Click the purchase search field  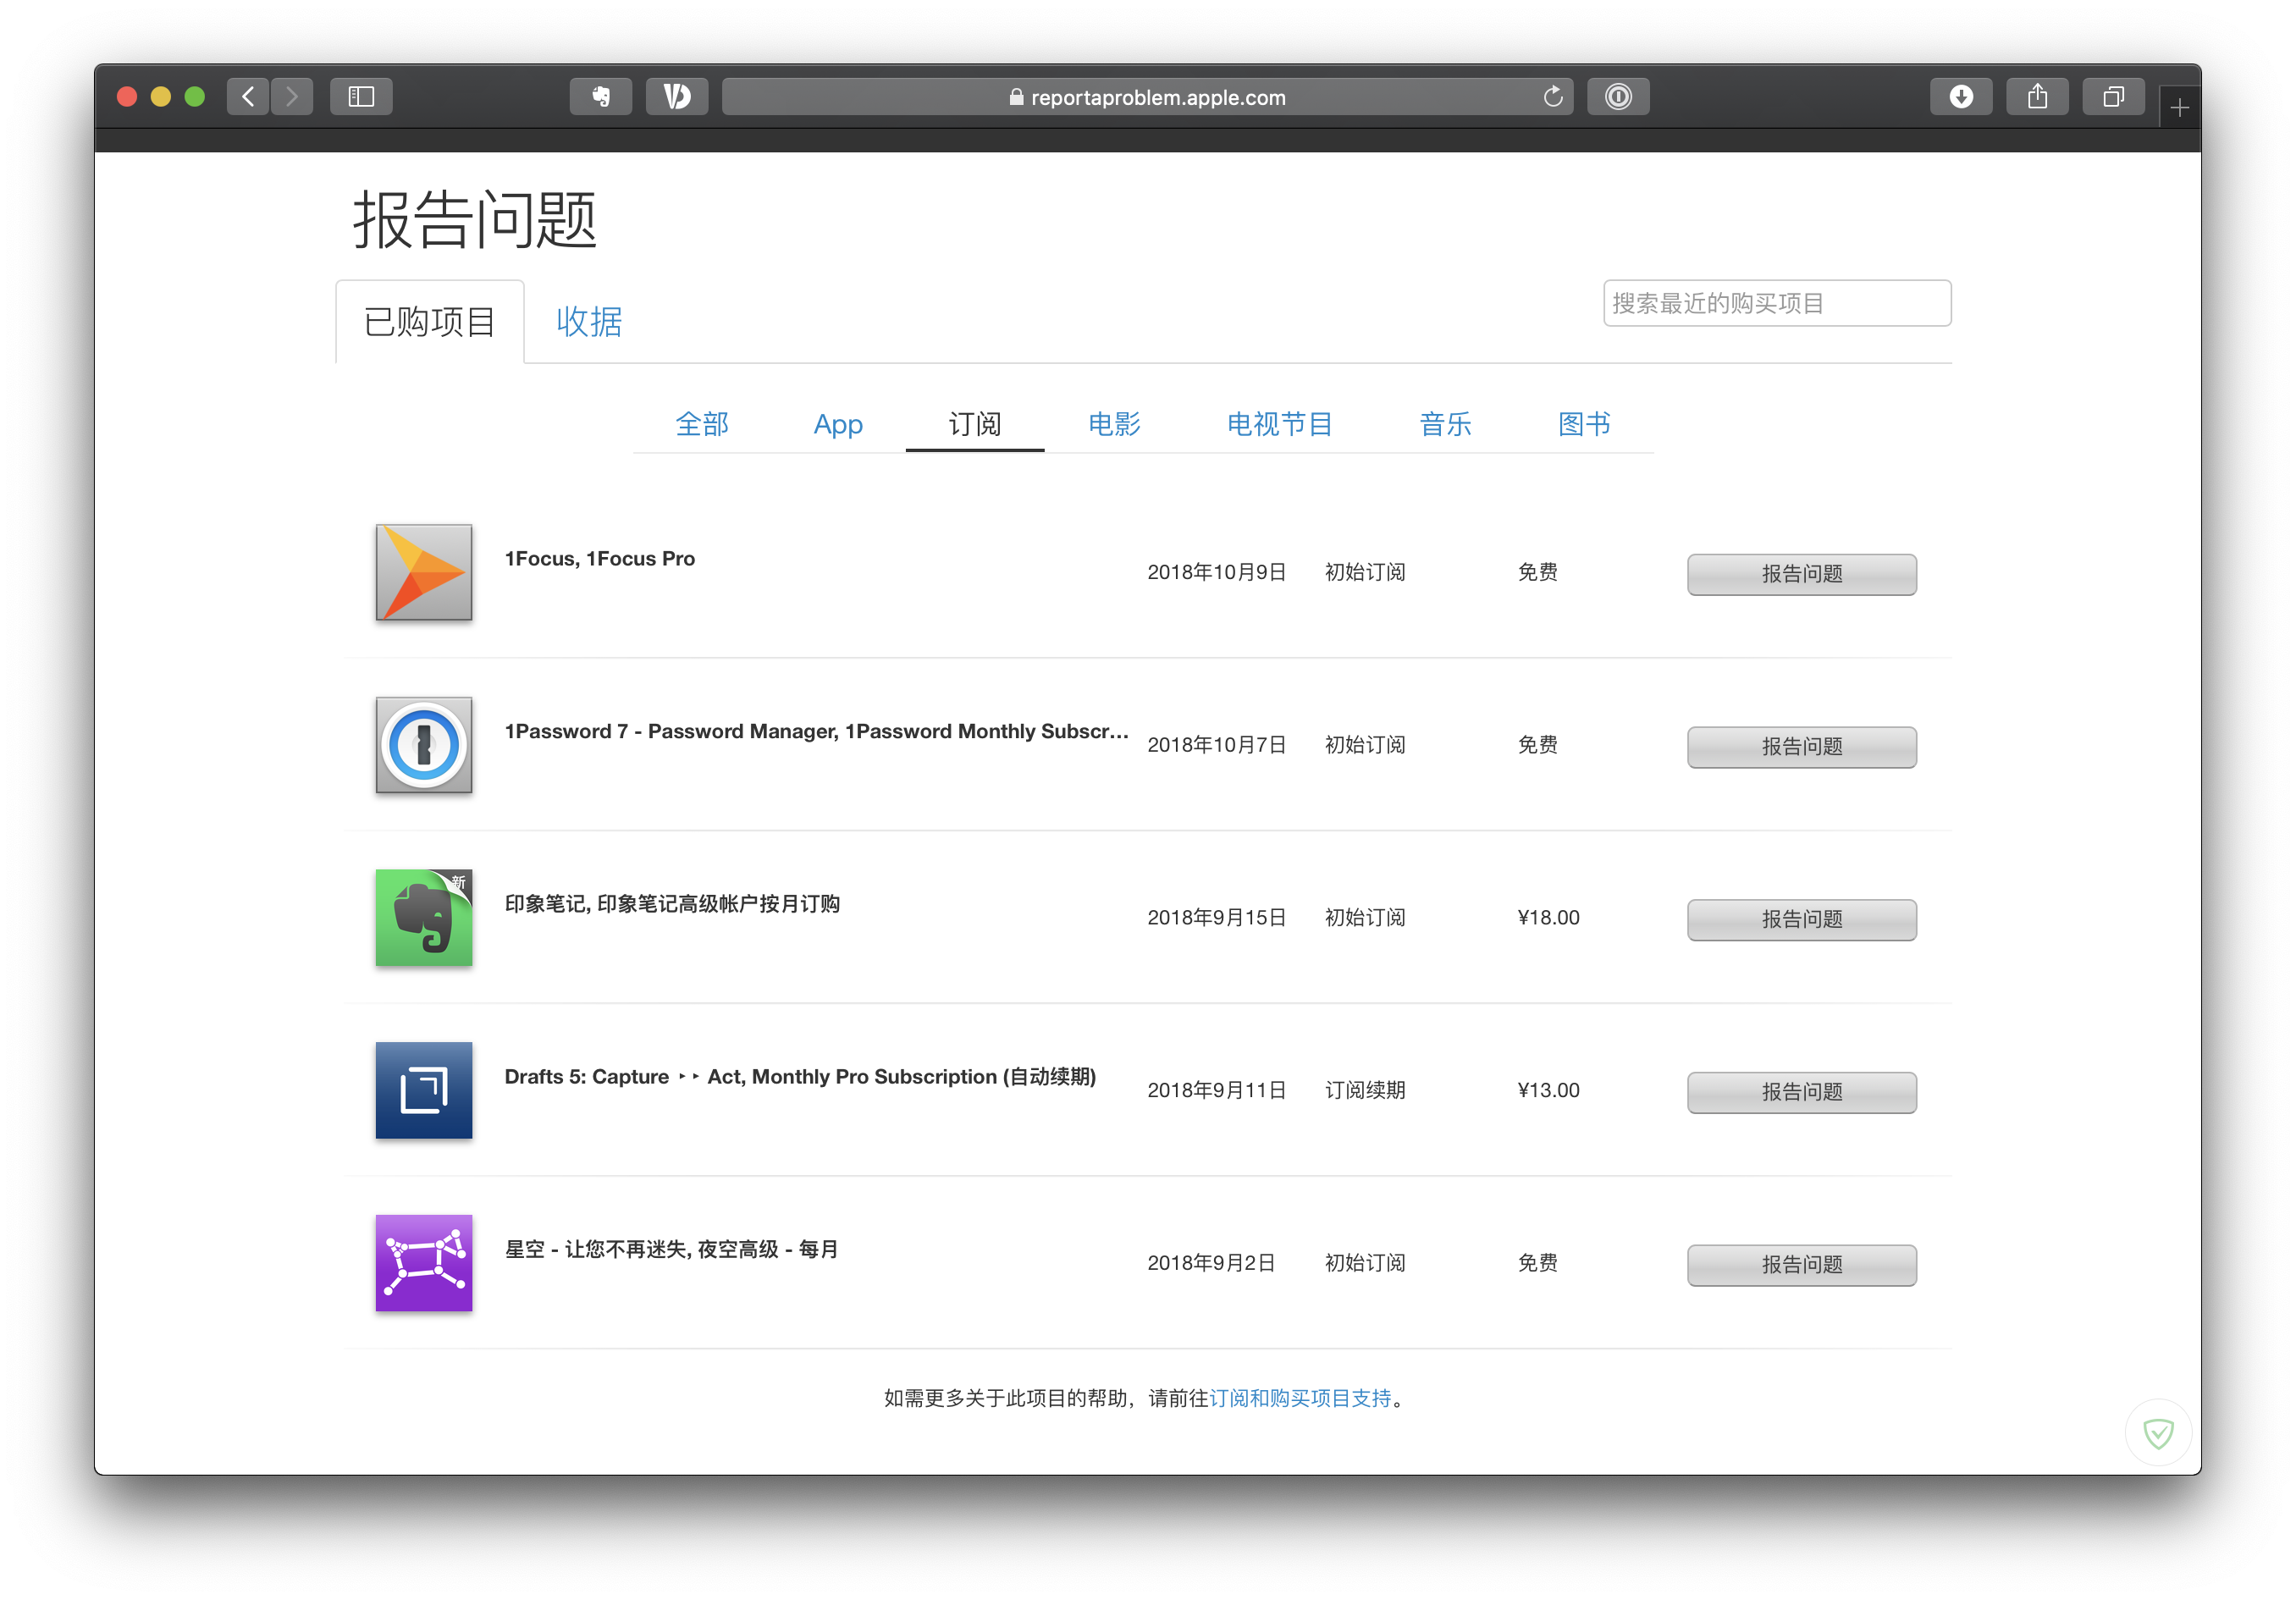(1776, 303)
